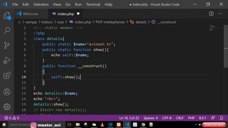Screen dimensions: 228x128
Task: Click the Visual Studio Code taskbar icon
Action: tap(127, 125)
